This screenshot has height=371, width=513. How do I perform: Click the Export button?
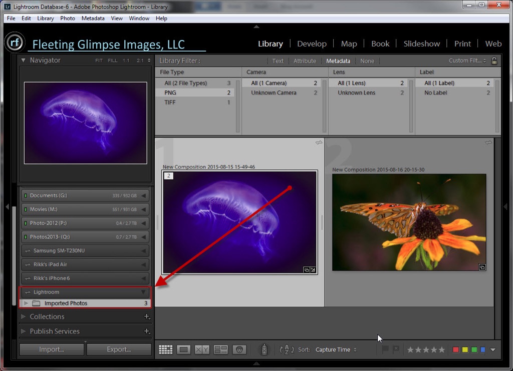pyautogui.click(x=119, y=349)
